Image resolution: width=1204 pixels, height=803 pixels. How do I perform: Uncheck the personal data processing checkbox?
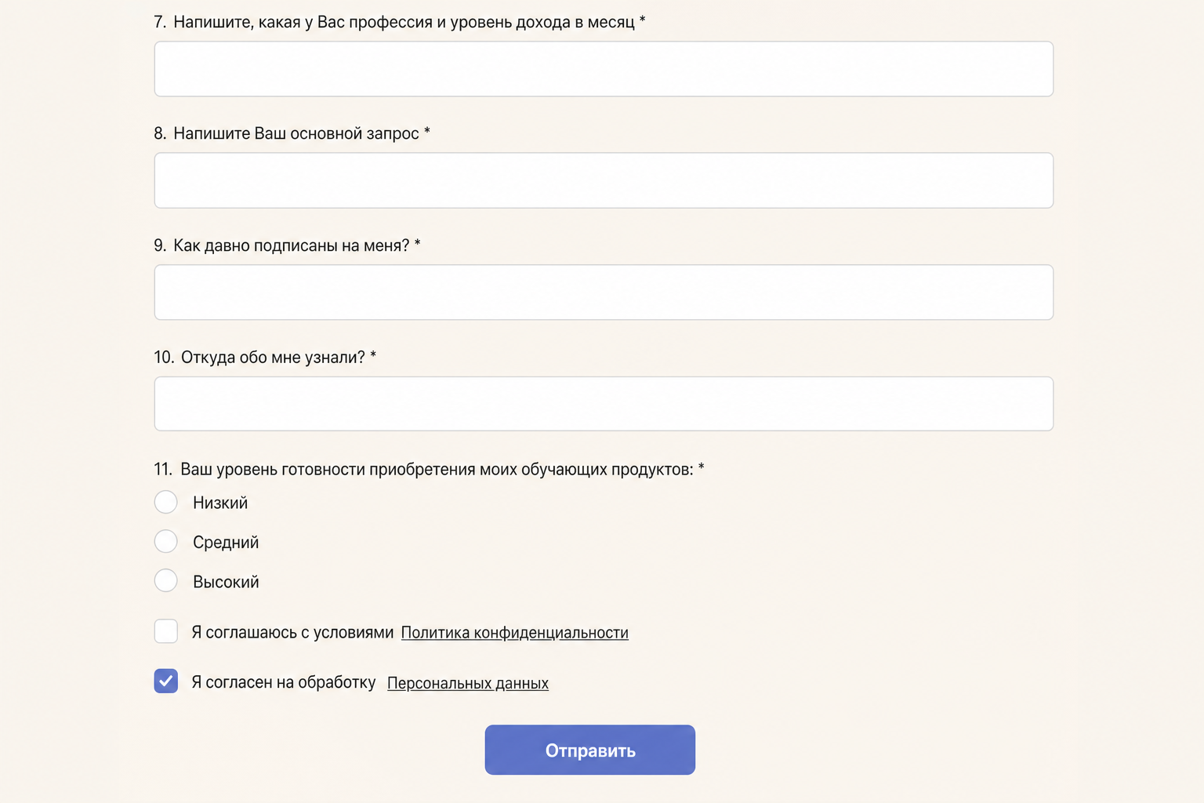(166, 681)
